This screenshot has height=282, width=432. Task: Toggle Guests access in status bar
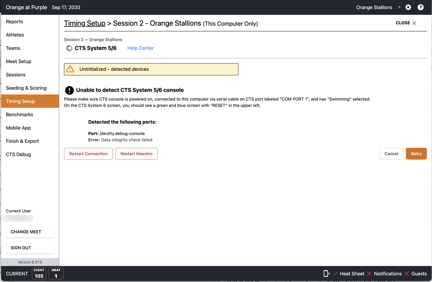point(418,273)
